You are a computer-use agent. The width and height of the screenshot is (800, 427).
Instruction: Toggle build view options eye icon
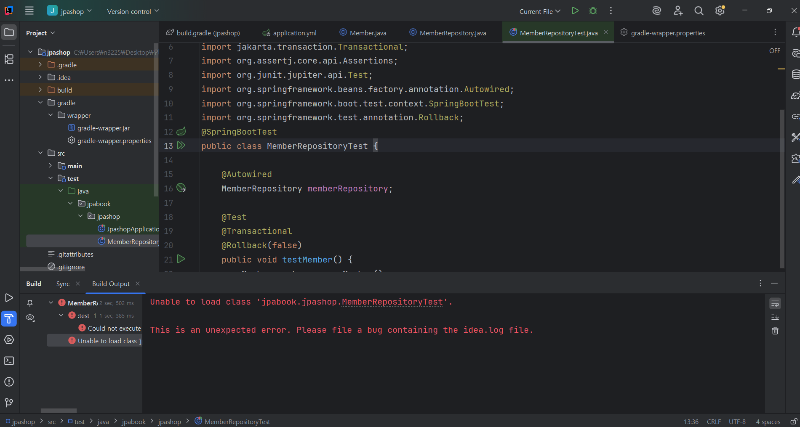coord(30,318)
